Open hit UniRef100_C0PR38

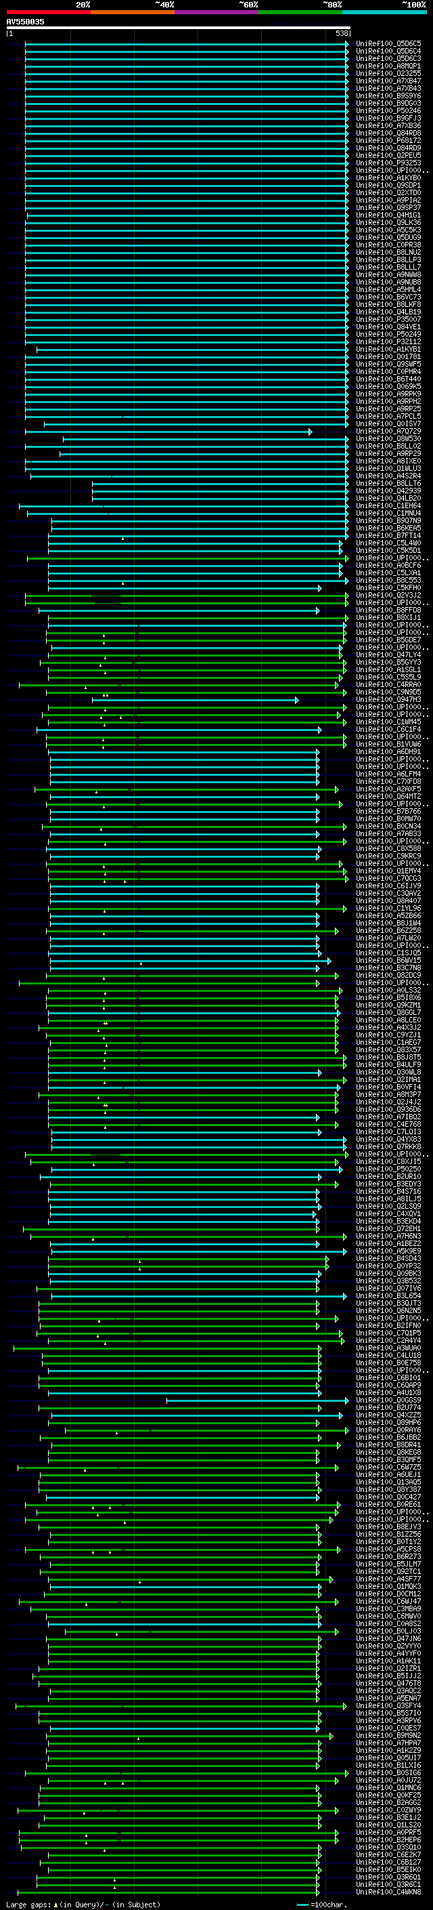click(388, 245)
